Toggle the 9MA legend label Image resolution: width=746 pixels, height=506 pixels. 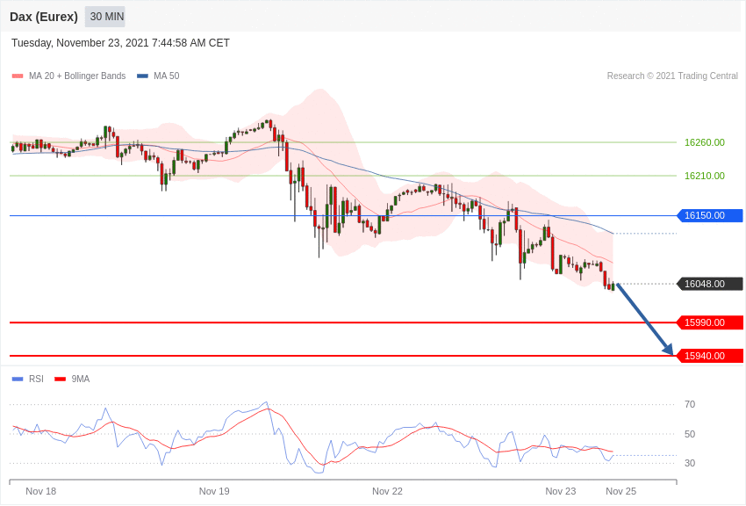(x=81, y=379)
